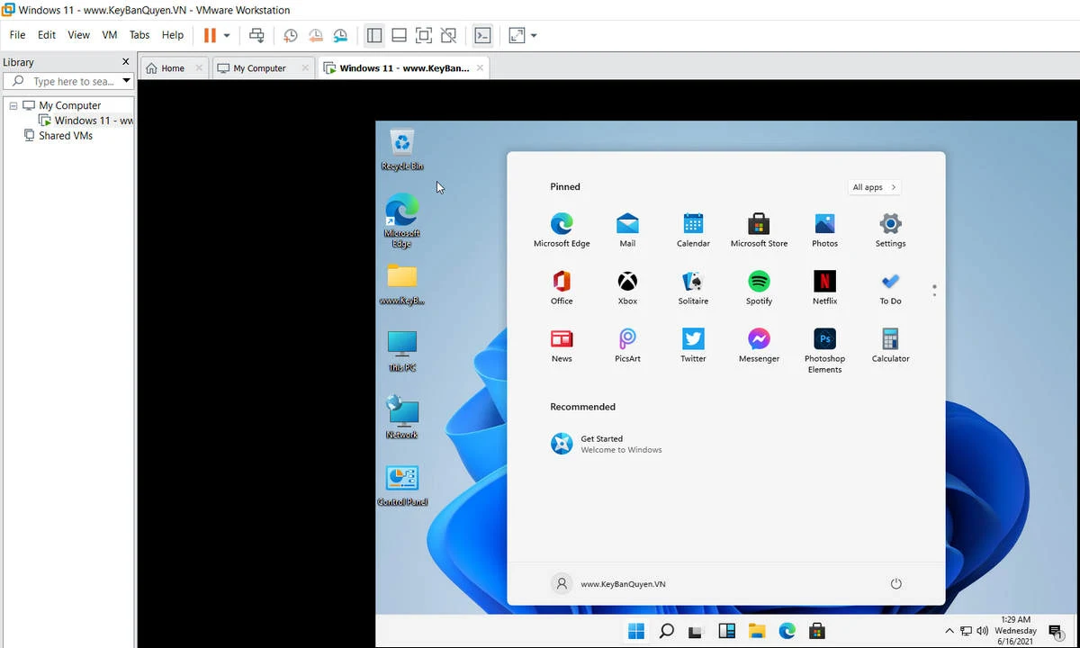Revert the VM to previous snapshot
Screen dimensions: 1080x648
tap(316, 35)
